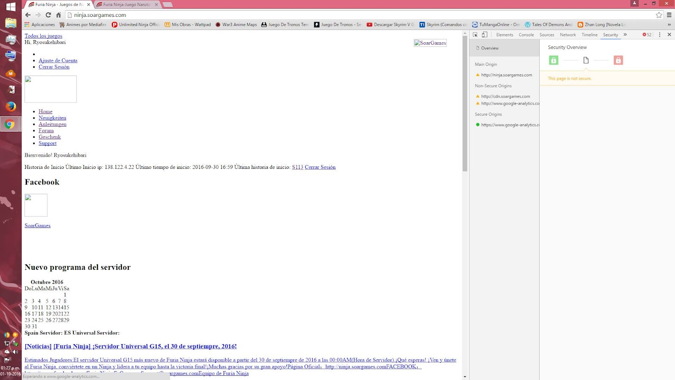Click the green secure lock icon in Security Overview
This screenshot has height=380, width=675.
click(553, 60)
